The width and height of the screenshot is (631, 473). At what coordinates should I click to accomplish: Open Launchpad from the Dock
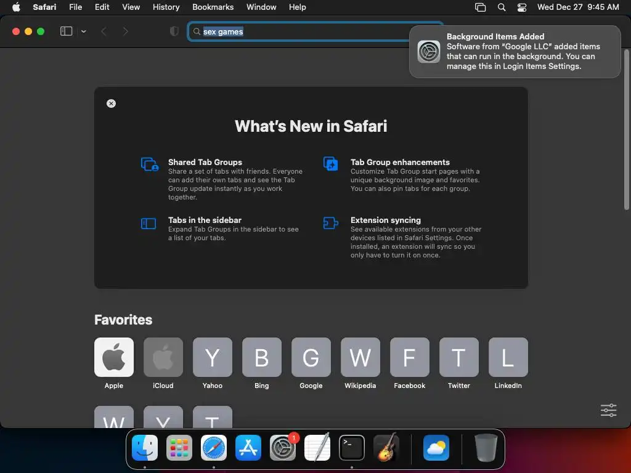(x=179, y=448)
